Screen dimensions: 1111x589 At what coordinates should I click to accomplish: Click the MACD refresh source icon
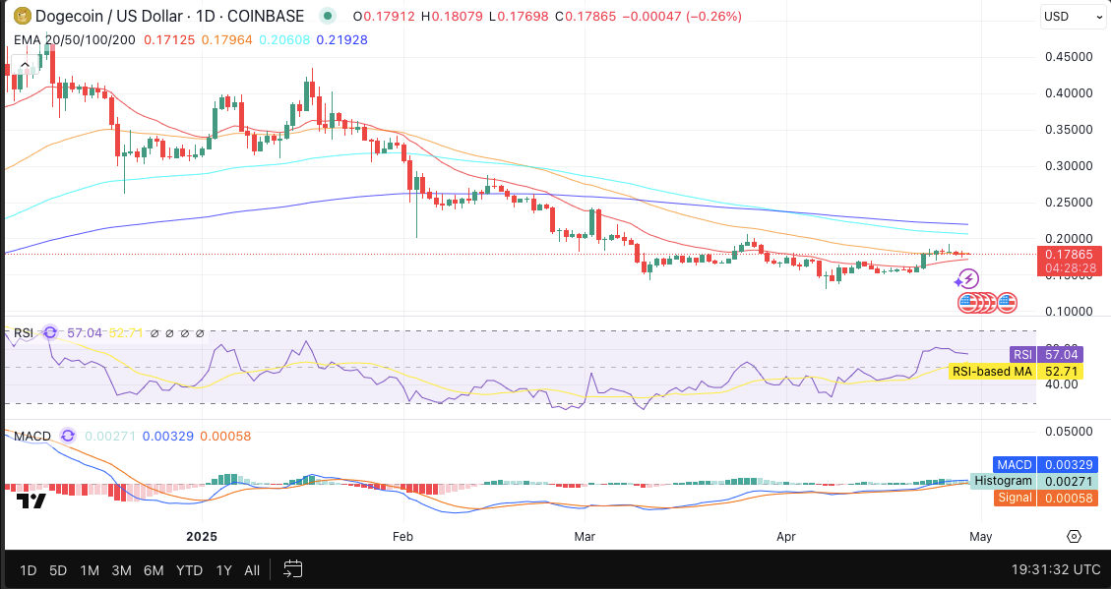click(x=67, y=436)
